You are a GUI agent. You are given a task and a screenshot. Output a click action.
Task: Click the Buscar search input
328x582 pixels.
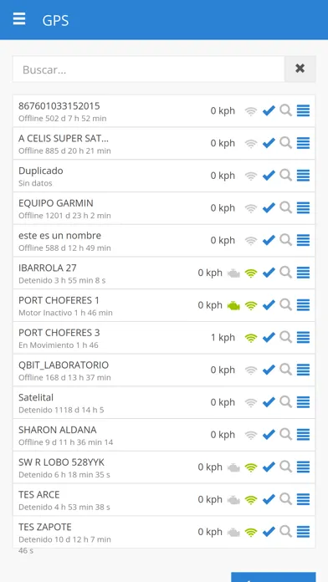[149, 69]
